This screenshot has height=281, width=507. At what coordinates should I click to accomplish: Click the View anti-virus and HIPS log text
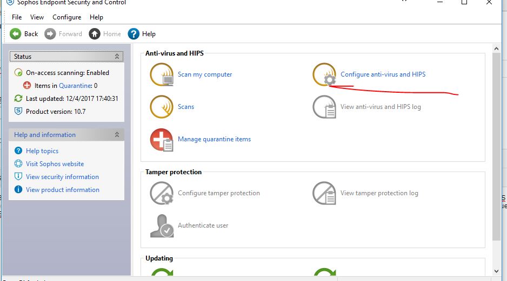pos(381,107)
